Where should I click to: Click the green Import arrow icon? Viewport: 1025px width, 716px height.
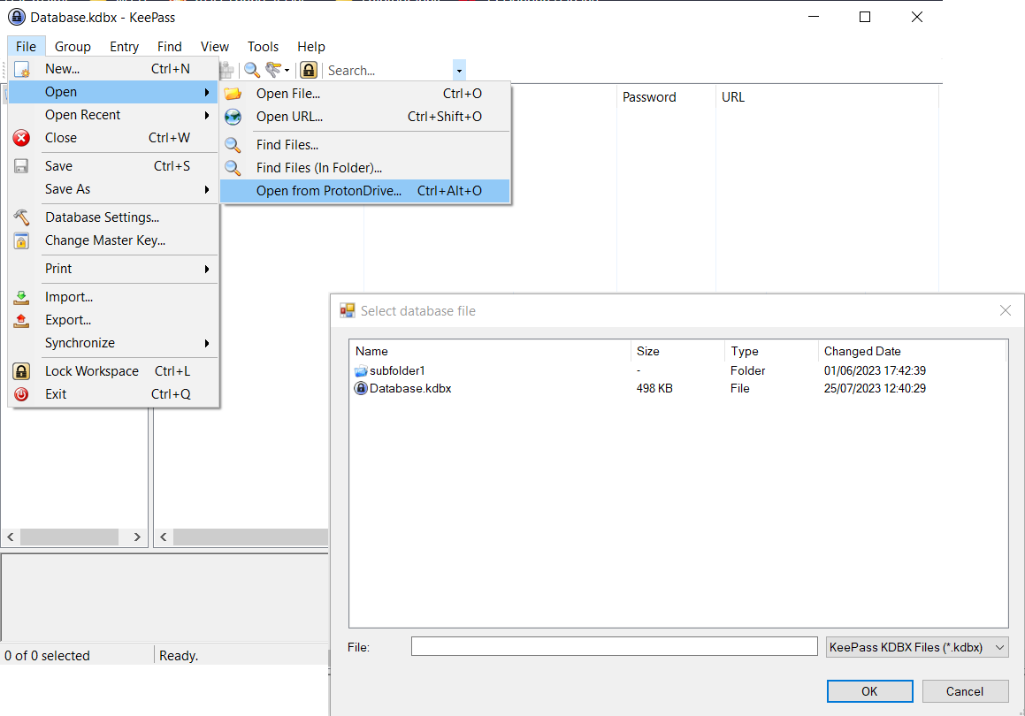21,297
